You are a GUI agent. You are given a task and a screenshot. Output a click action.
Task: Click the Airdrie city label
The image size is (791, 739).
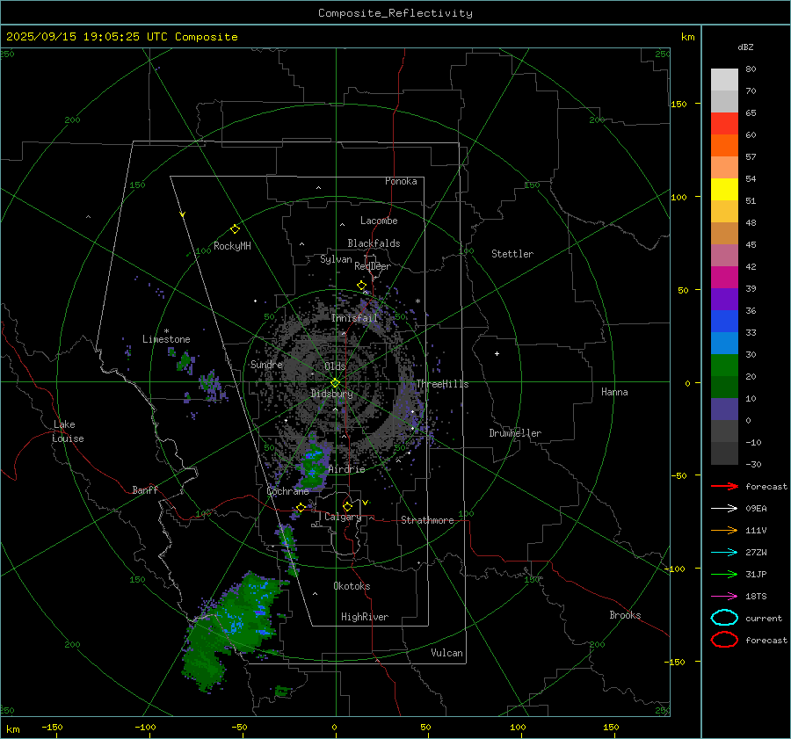346,469
